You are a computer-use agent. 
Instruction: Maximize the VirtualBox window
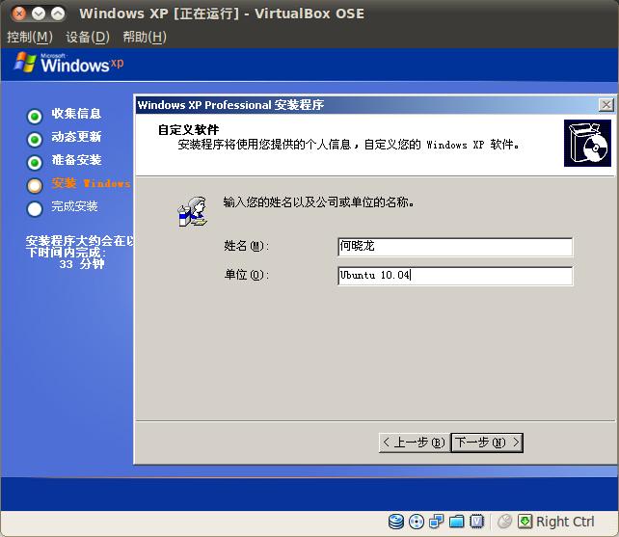point(58,13)
